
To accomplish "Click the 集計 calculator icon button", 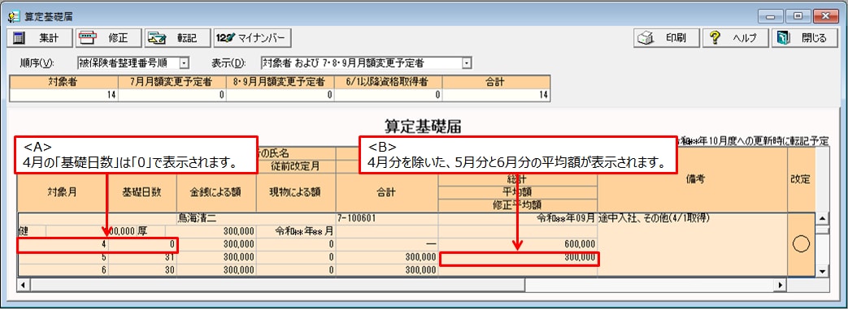I will (39, 38).
